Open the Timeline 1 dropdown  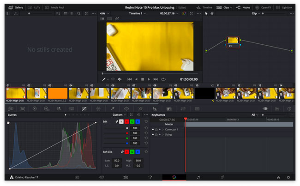137,13
